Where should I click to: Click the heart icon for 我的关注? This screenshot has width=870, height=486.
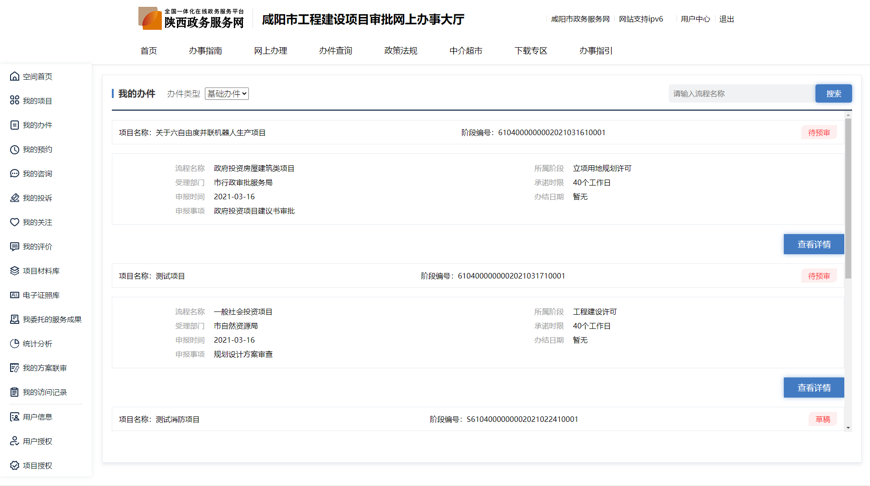[x=15, y=222]
